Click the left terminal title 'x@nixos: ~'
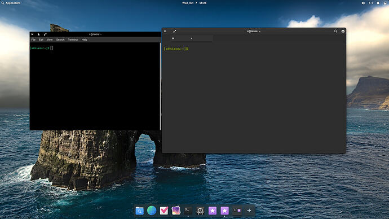This screenshot has width=389, height=219. click(x=95, y=34)
